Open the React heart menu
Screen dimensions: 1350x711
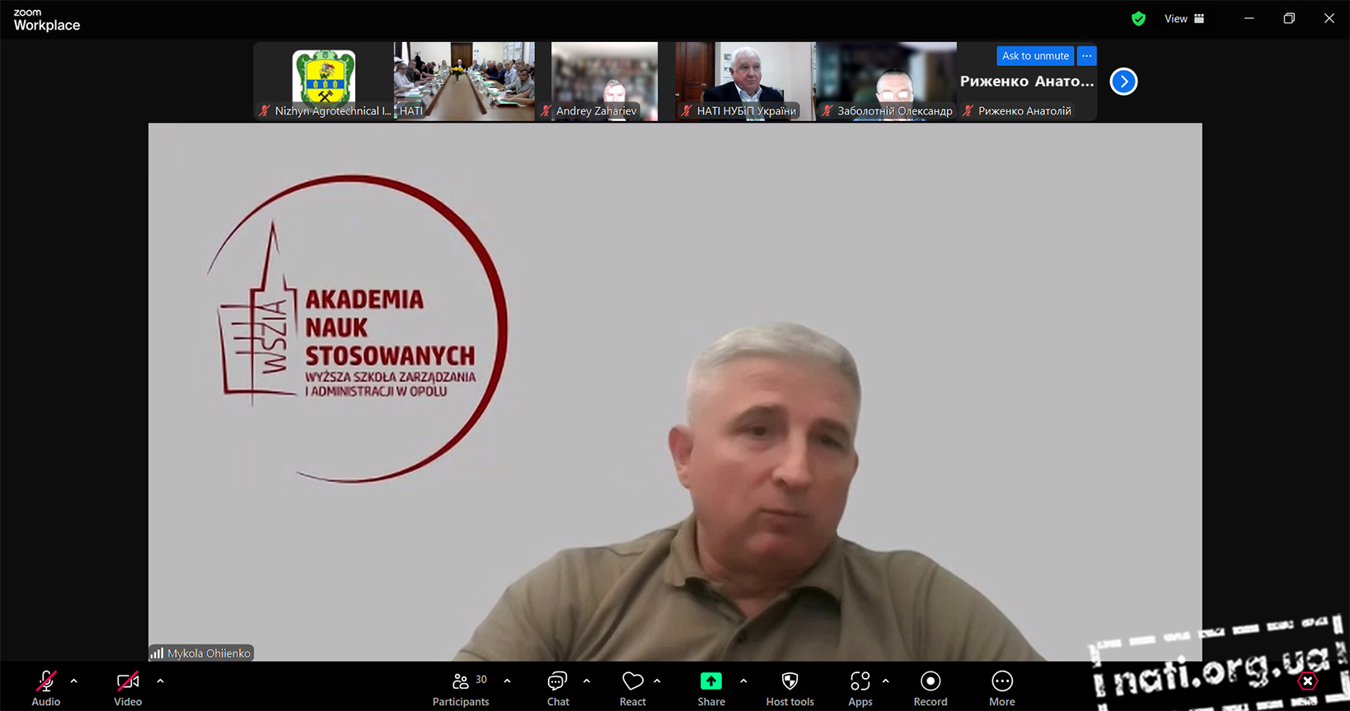click(632, 688)
